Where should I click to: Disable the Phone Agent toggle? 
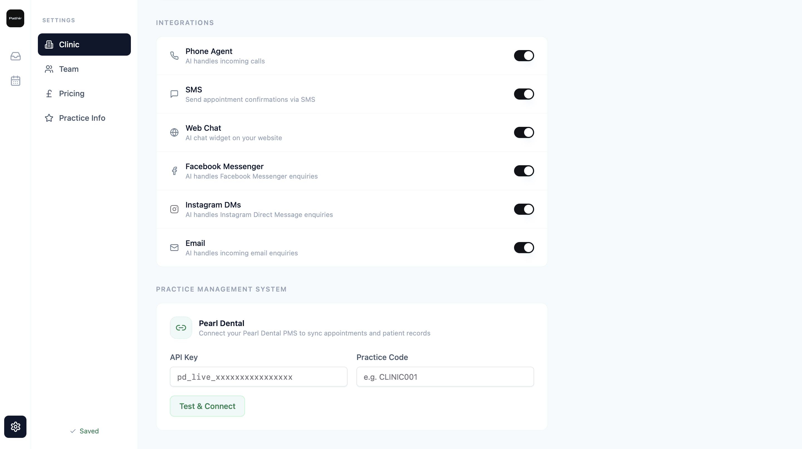pos(524,56)
